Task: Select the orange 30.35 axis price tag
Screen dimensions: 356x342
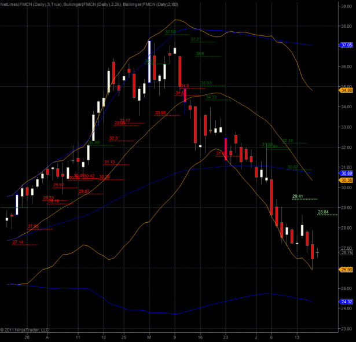Action: coord(347,180)
